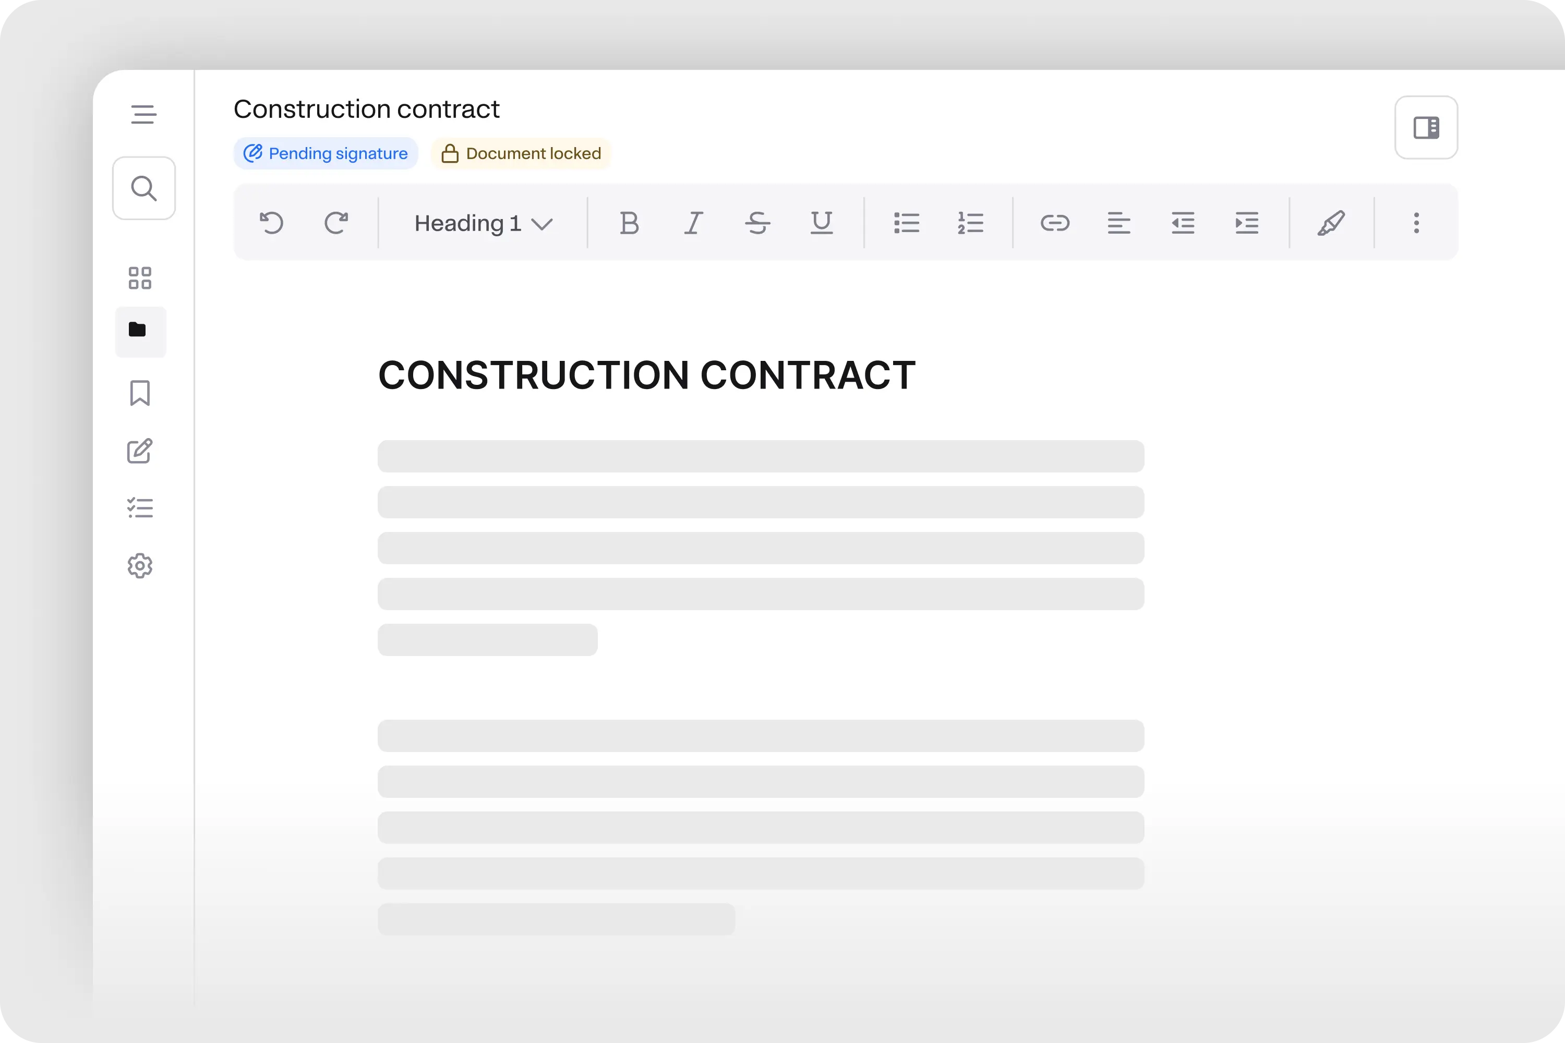This screenshot has height=1043, width=1565.
Task: Click the Bullet list icon
Action: 907,221
